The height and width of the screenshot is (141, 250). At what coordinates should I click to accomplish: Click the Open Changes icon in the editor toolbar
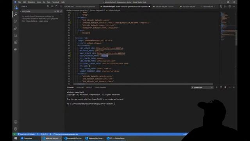pyautogui.click(x=221, y=7)
